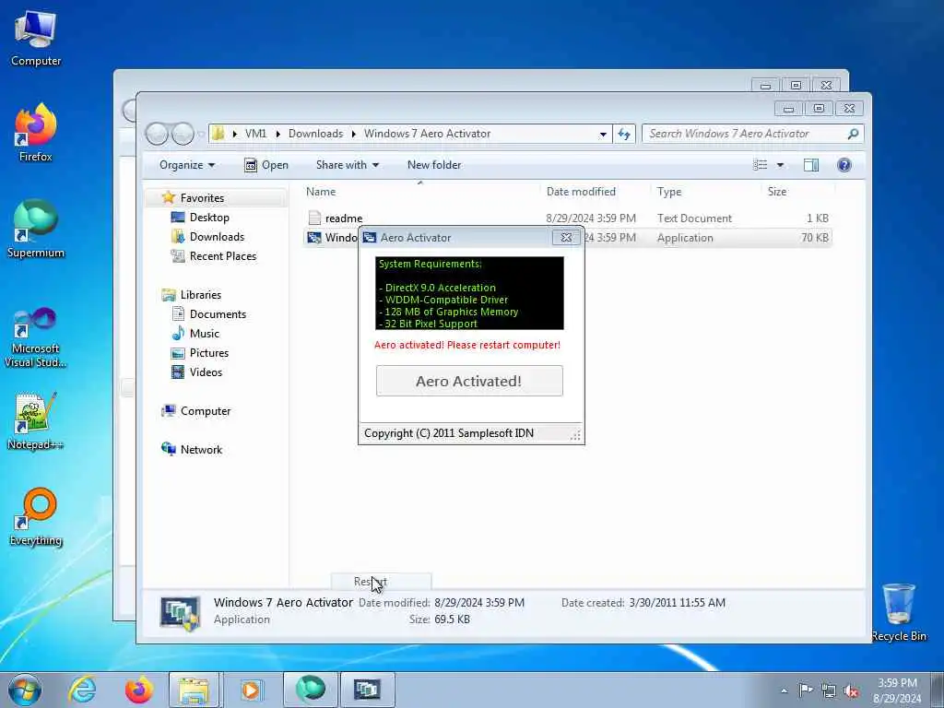
Task: Open Internet Explorer from the taskbar
Action: (82, 690)
